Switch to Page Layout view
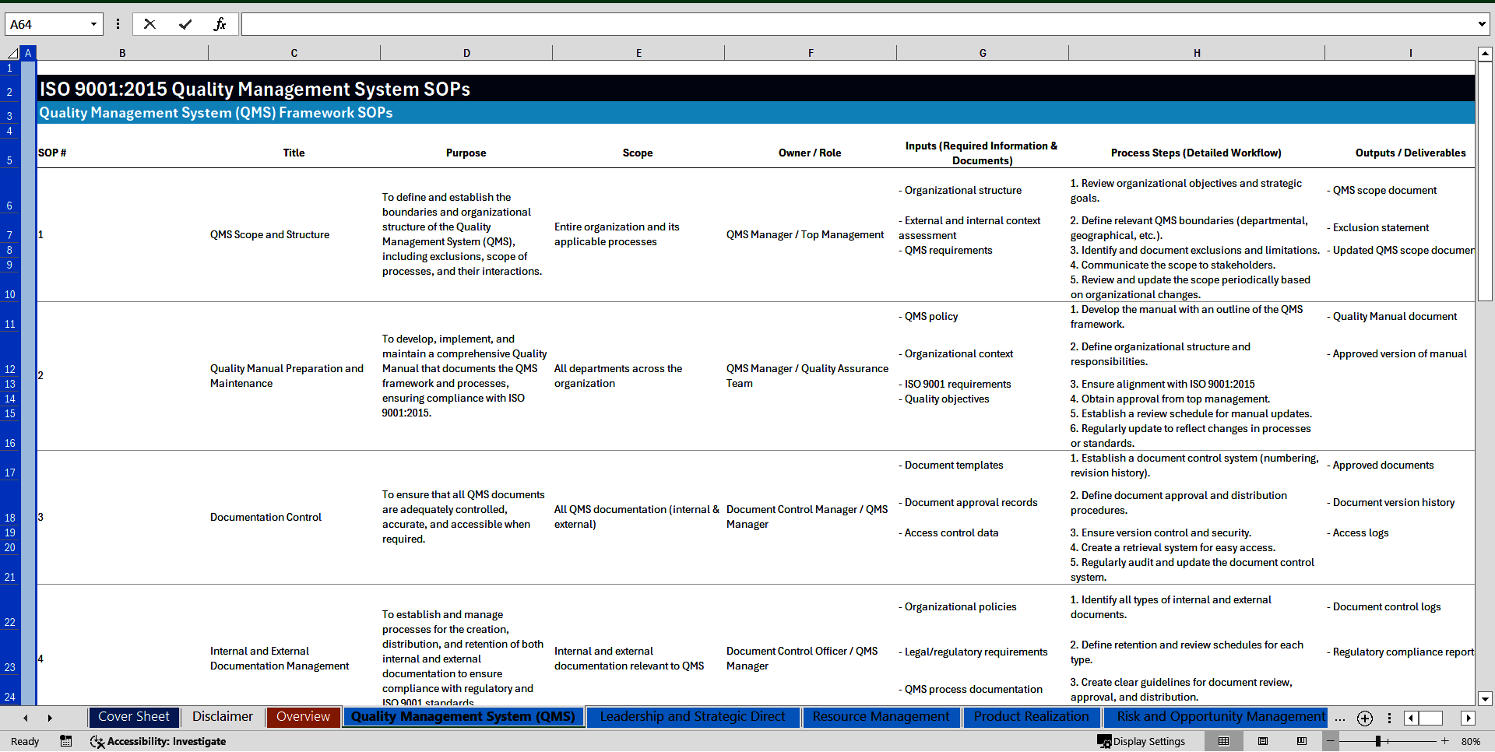The width and height of the screenshot is (1495, 752). [x=1263, y=741]
